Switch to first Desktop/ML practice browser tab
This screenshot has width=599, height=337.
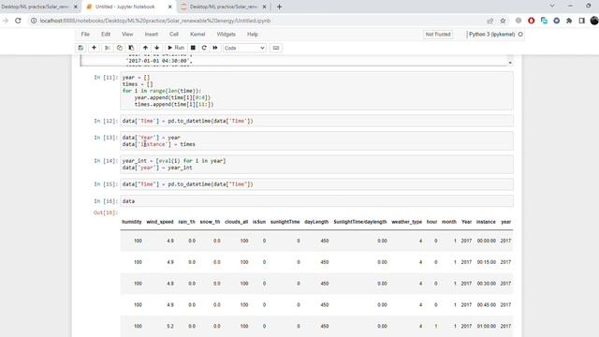click(36, 7)
